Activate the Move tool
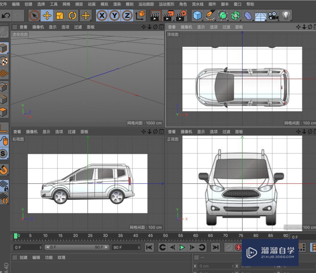This screenshot has width=316, height=273. (47, 15)
